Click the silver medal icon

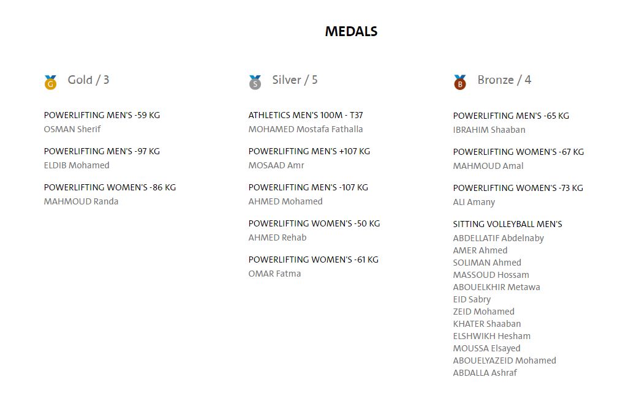tap(255, 82)
